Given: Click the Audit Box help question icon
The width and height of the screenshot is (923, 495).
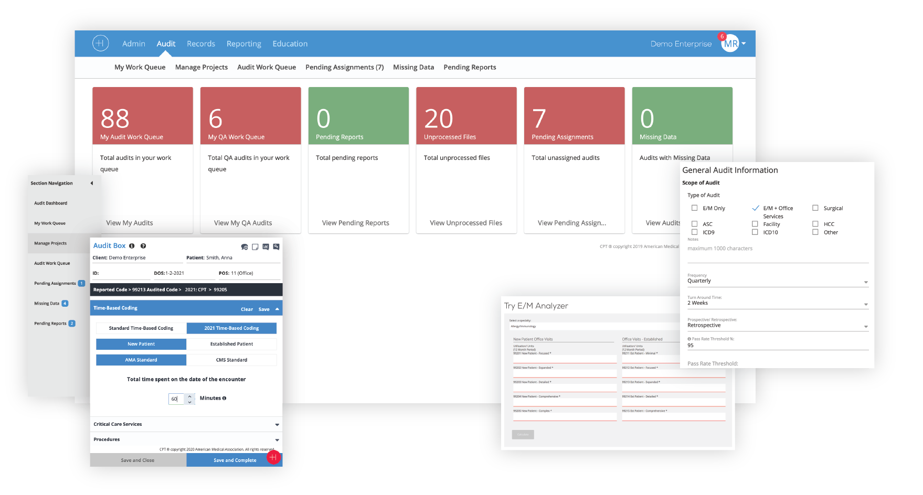Looking at the screenshot, I should 143,246.
